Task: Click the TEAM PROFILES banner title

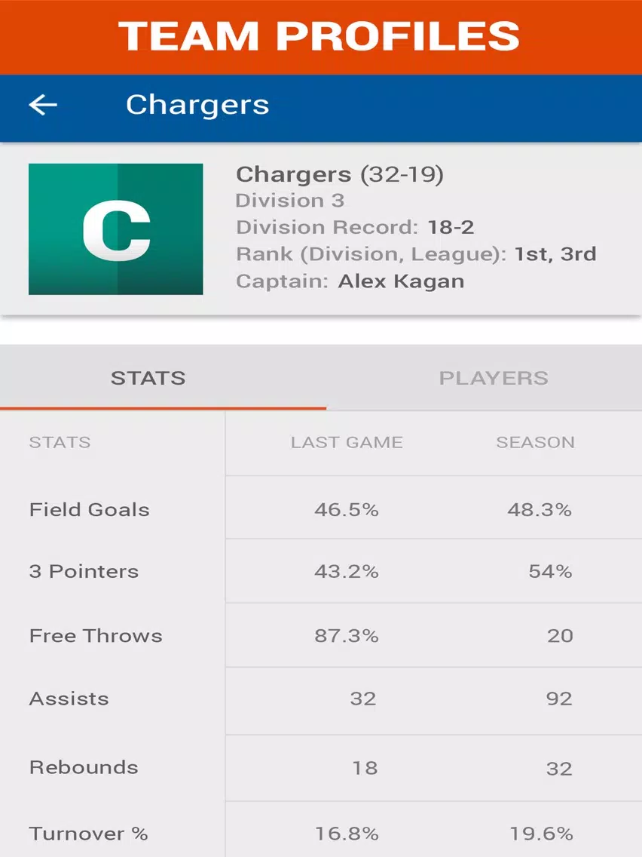Action: tap(319, 36)
